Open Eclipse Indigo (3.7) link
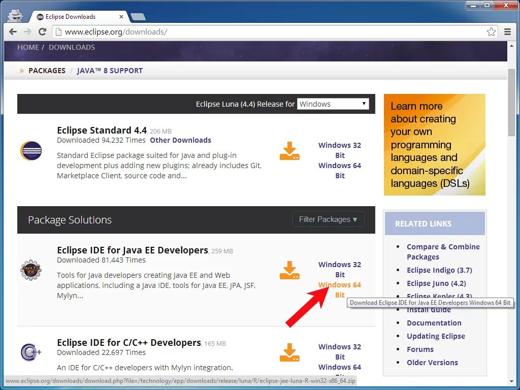520x390 pixels. coord(439,270)
